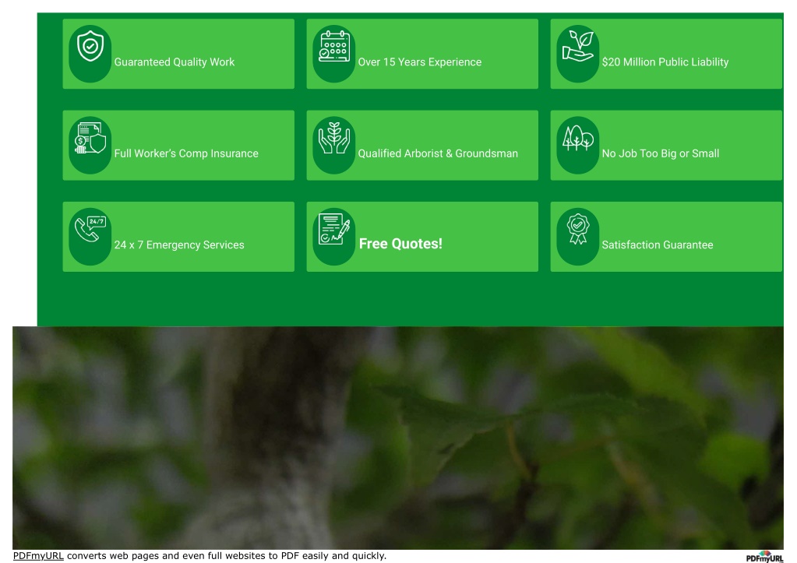Click the insurance document shield icon

point(90,138)
